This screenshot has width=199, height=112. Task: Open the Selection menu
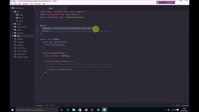(x=26, y=4)
